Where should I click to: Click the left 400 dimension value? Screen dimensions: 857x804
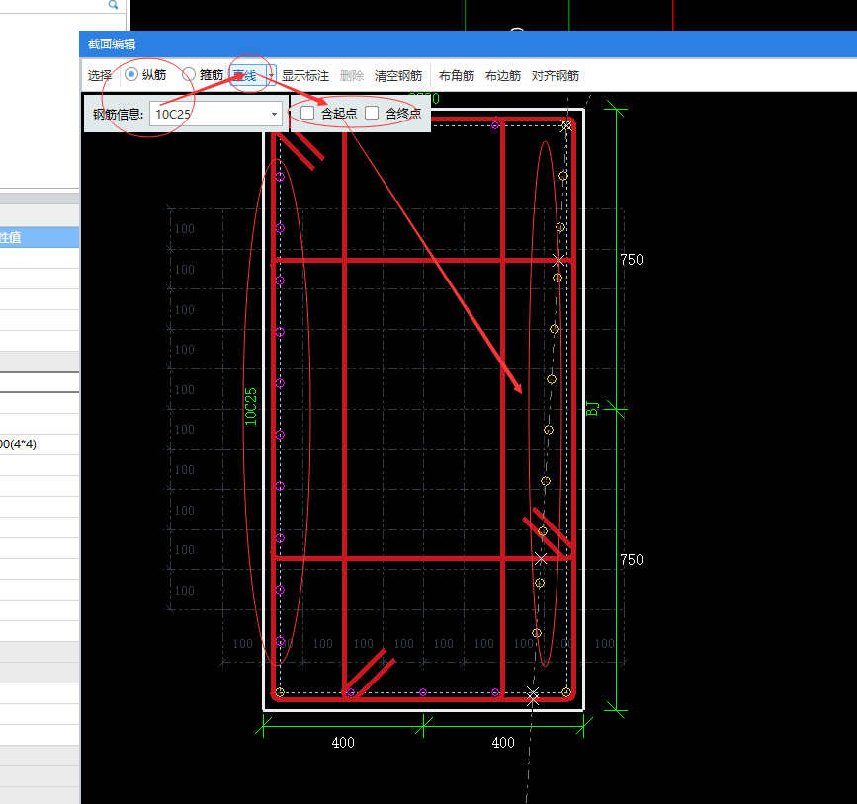click(x=343, y=743)
